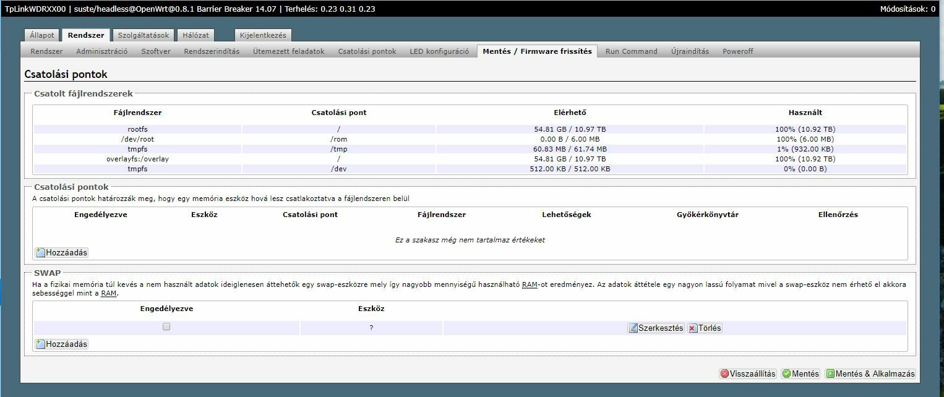
Task: Click the /tmp mount point cell
Action: tap(339, 149)
